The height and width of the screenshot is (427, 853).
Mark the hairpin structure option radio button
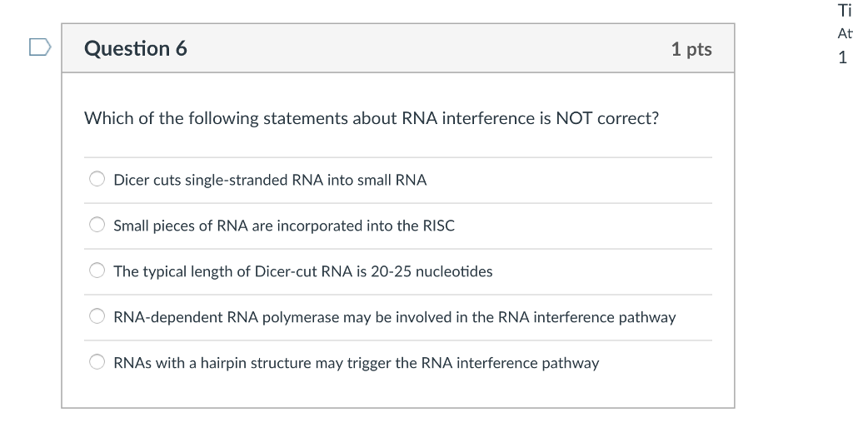[97, 362]
